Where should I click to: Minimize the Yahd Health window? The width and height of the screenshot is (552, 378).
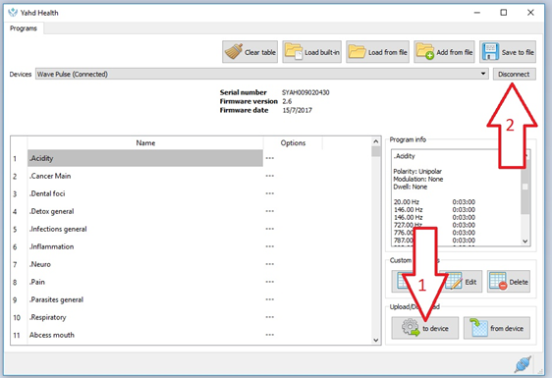pyautogui.click(x=477, y=13)
